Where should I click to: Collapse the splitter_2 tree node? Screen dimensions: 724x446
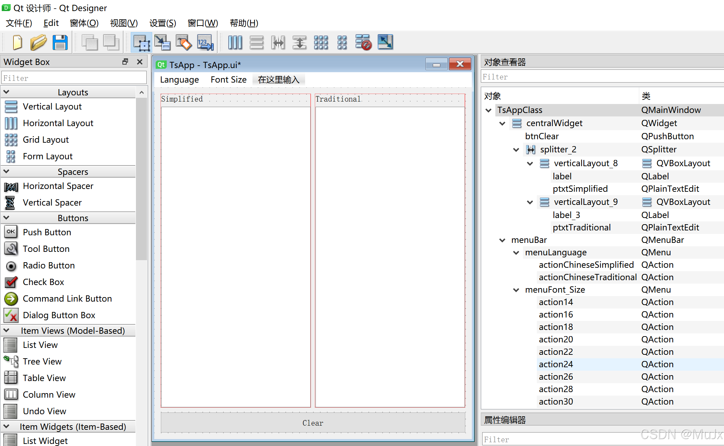[x=516, y=150]
